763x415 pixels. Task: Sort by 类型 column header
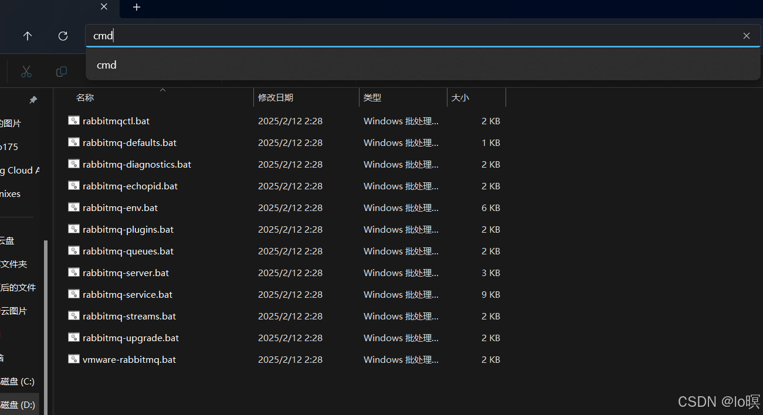372,98
